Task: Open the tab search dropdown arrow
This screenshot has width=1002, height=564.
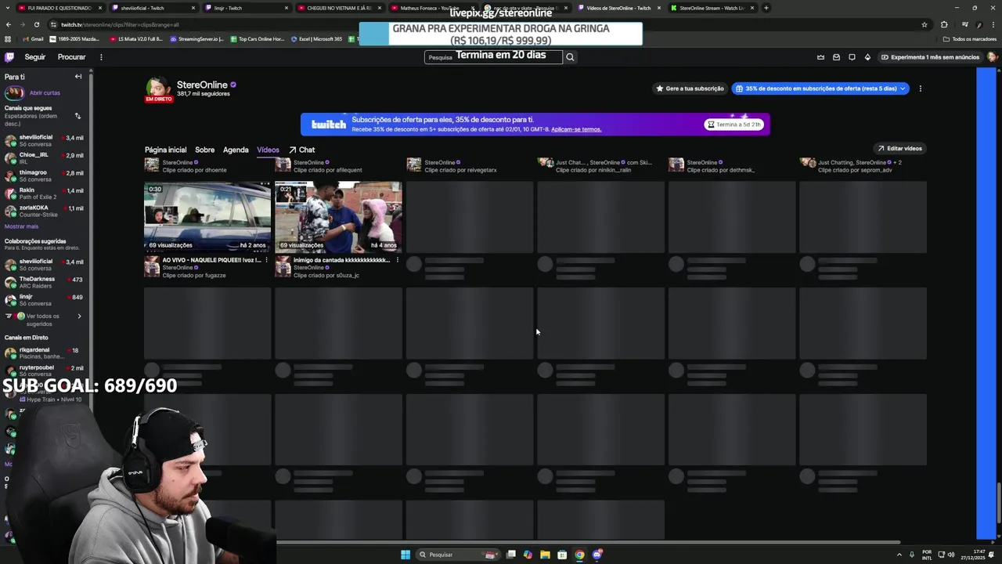Action: (x=8, y=8)
